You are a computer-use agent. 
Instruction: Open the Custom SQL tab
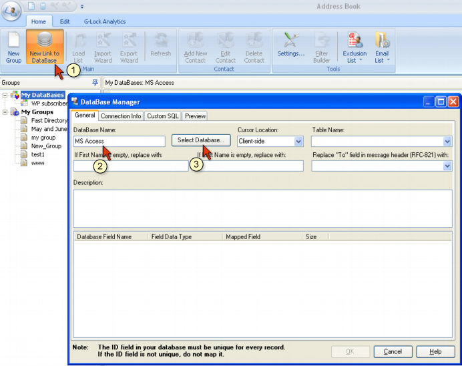pos(163,116)
